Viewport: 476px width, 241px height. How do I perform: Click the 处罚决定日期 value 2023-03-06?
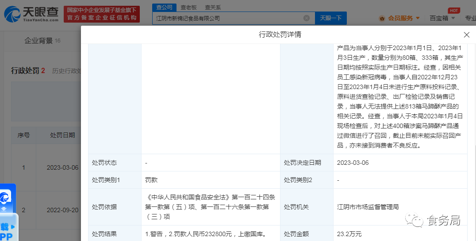click(x=353, y=163)
